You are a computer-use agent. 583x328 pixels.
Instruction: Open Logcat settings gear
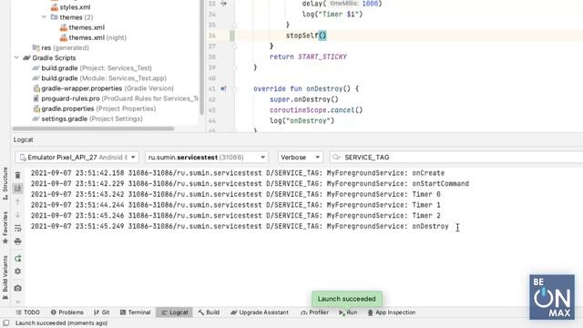coord(17,272)
